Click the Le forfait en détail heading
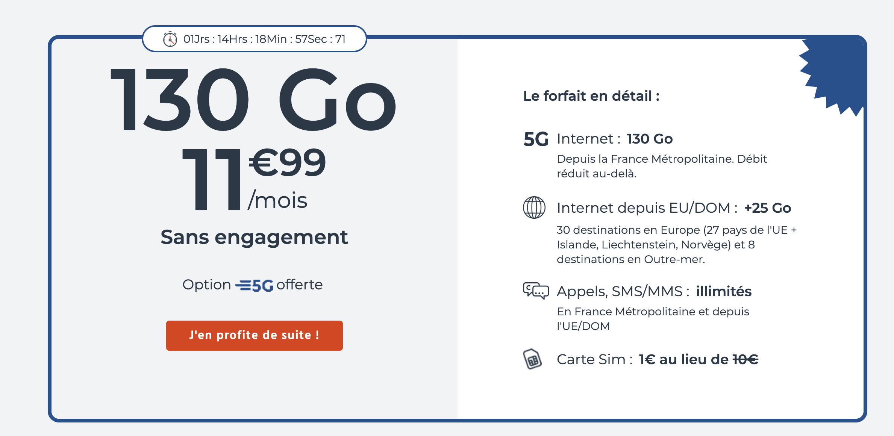The image size is (894, 436). 591,96
